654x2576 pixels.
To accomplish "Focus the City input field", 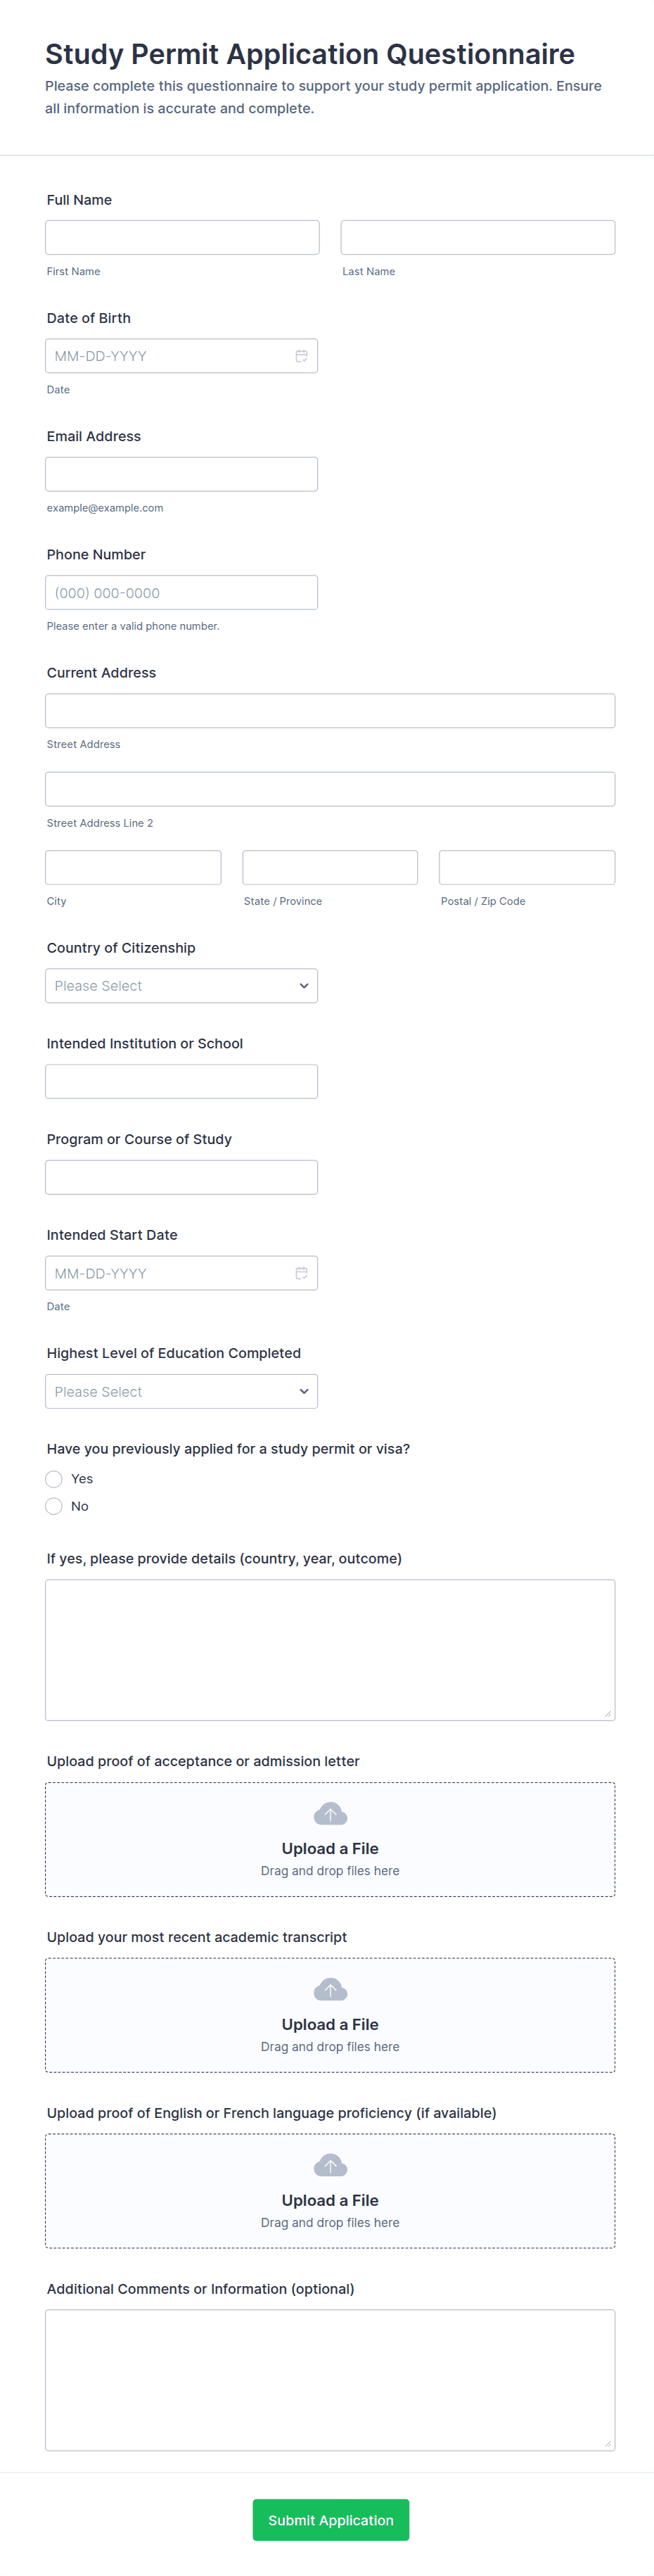I will [133, 867].
